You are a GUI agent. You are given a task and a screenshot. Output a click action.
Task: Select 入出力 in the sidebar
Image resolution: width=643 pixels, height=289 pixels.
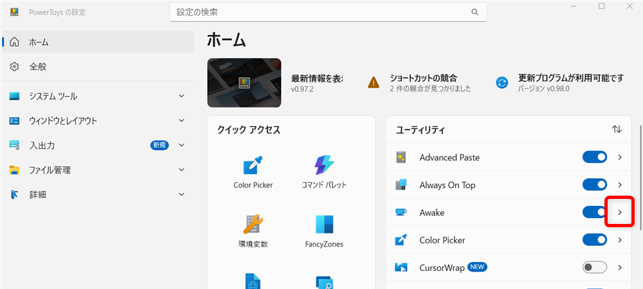point(98,145)
